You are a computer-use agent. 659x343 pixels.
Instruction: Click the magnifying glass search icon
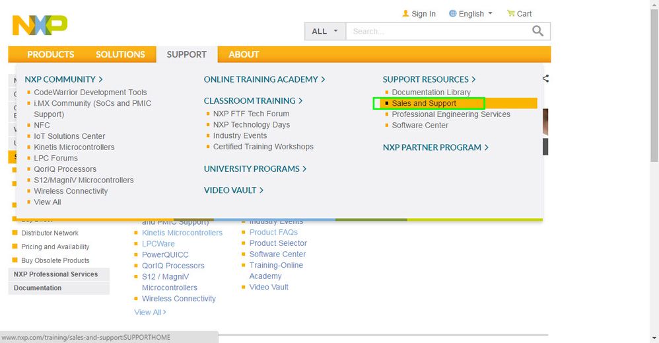coord(538,30)
